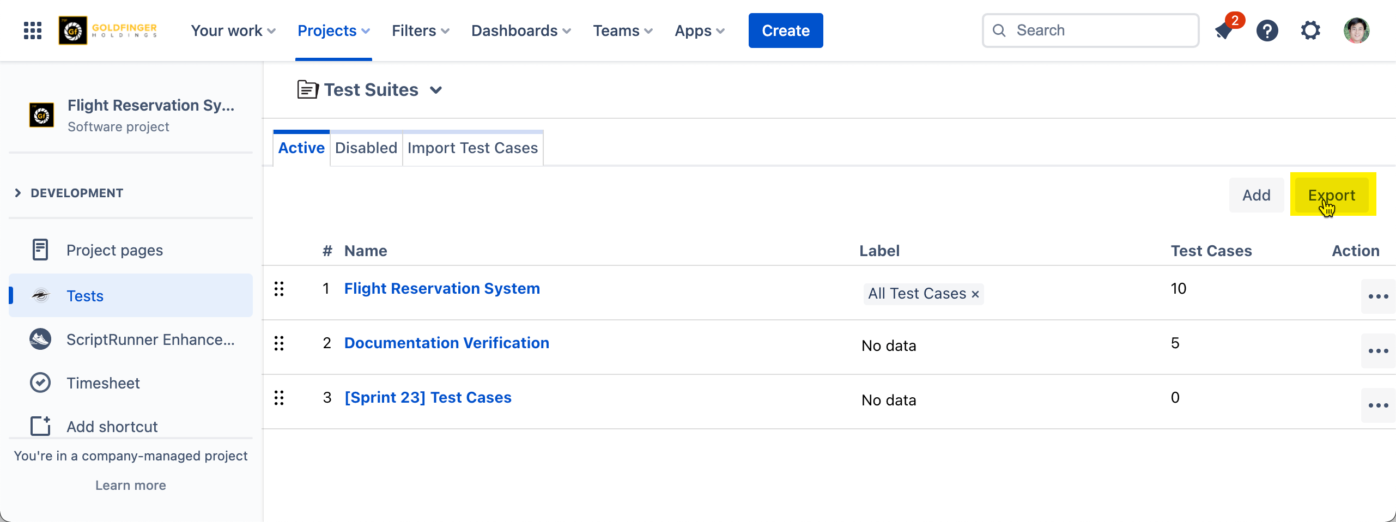The height and width of the screenshot is (522, 1396).
Task: Open actions menu for Flight Reservation System
Action: (1377, 296)
